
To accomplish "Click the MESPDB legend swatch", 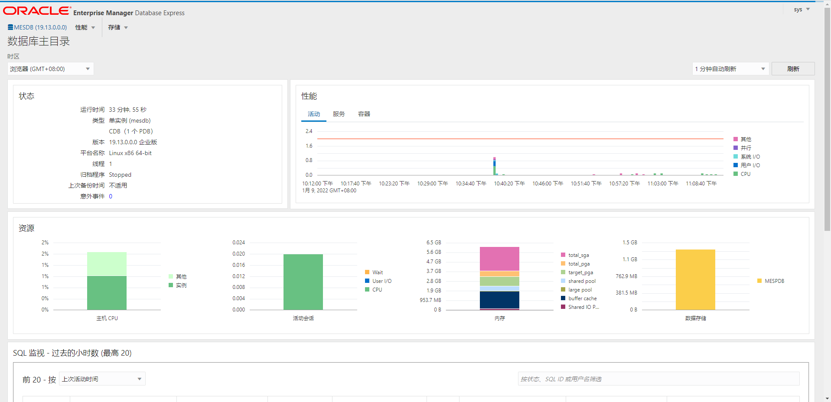I will 759,281.
